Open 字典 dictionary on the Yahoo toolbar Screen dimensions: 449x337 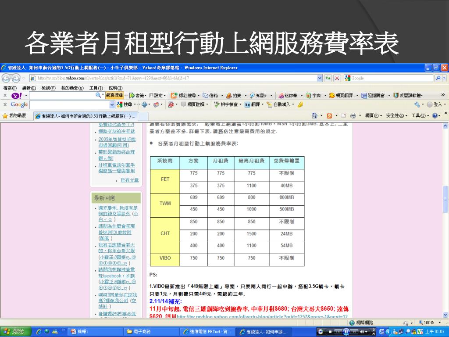pos(314,95)
